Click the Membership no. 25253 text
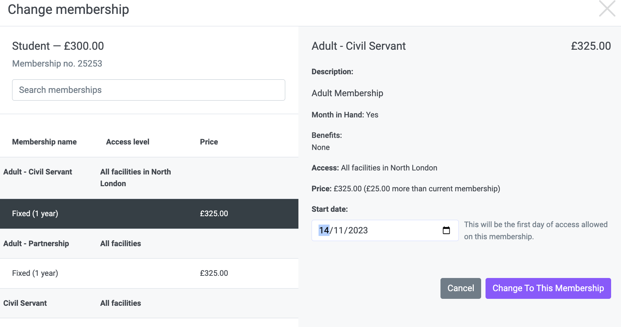 point(57,64)
